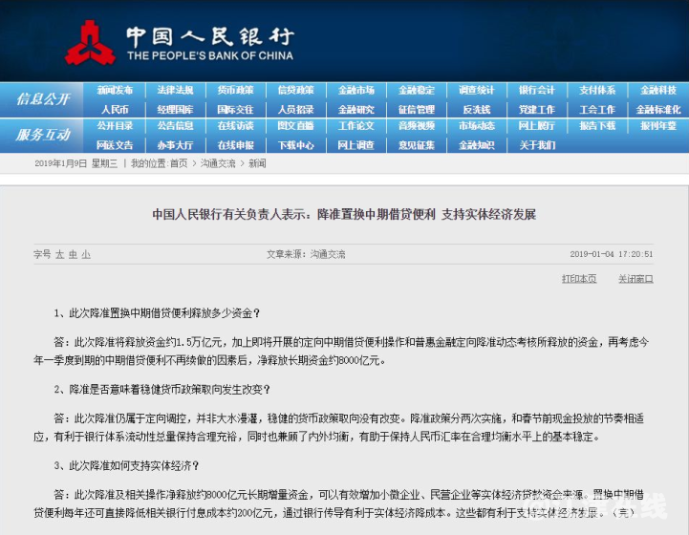Image resolution: width=689 pixels, height=535 pixels.
Task: Select 银行会计 in navigation
Action: click(537, 90)
